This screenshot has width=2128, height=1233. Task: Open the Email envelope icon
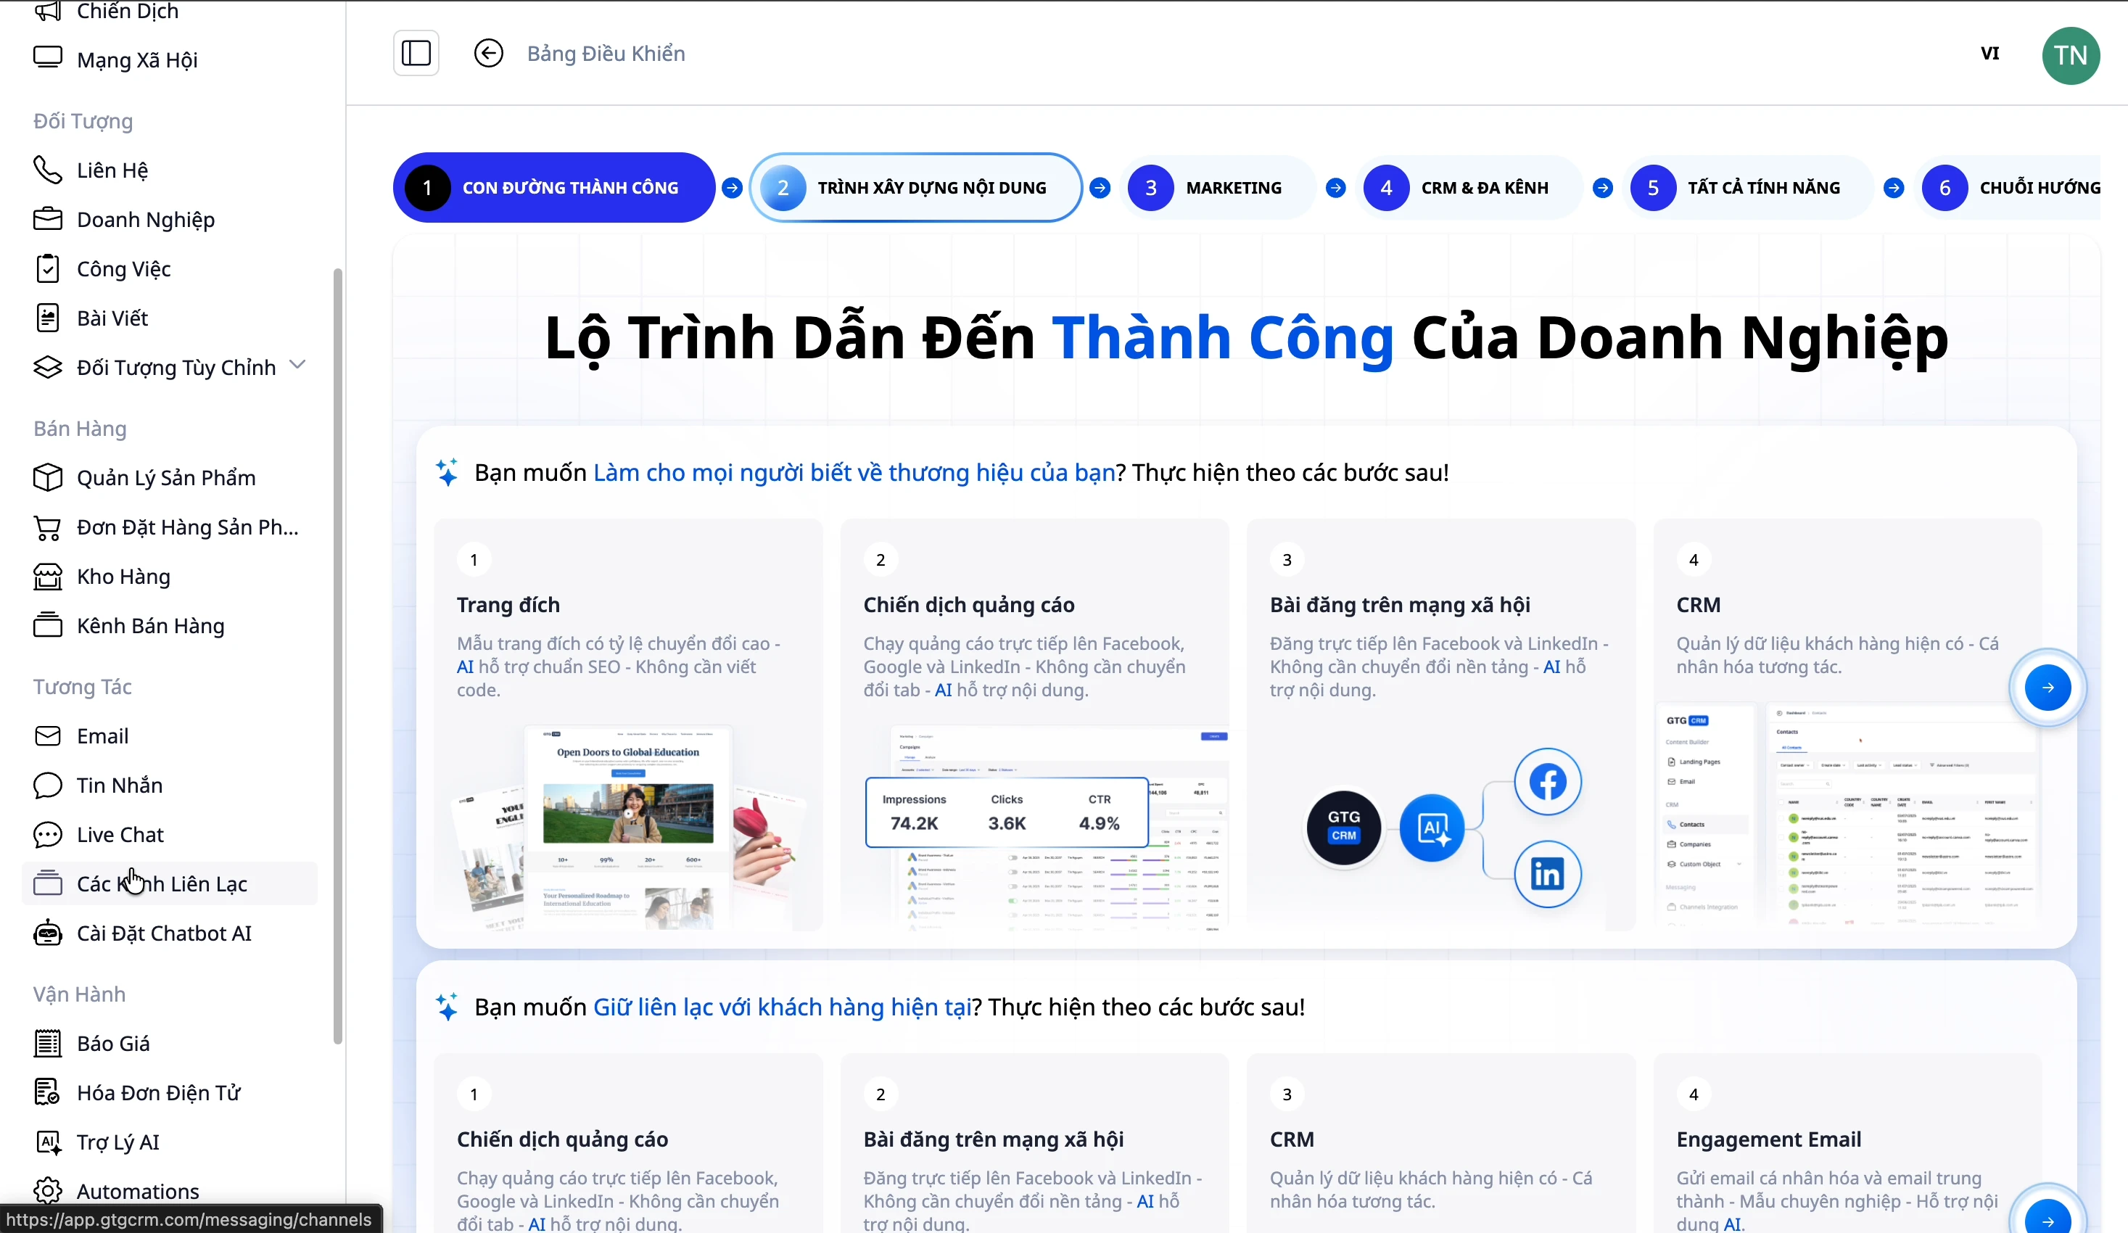click(x=48, y=735)
